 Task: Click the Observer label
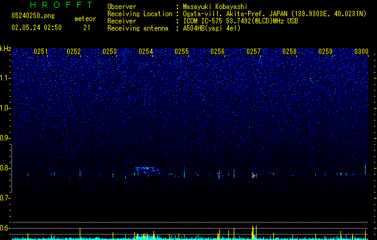122,7
